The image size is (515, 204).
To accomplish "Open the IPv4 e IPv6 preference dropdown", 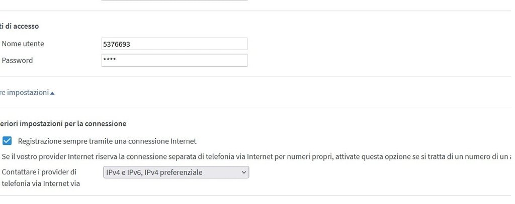I will (176, 172).
